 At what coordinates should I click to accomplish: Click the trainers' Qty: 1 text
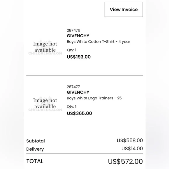(72, 107)
